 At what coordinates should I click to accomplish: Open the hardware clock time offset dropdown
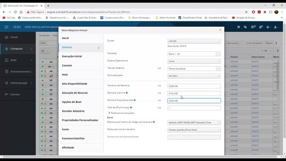coord(194,123)
